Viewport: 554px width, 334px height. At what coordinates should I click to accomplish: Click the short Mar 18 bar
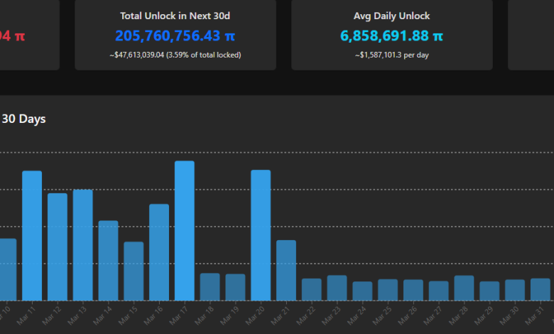point(210,287)
